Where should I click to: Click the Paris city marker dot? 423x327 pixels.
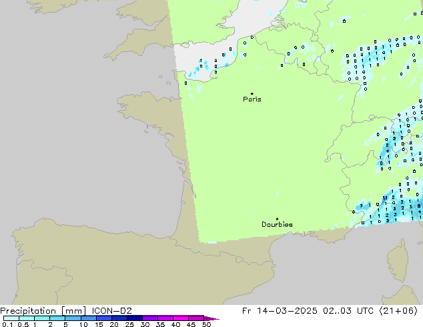[252, 94]
